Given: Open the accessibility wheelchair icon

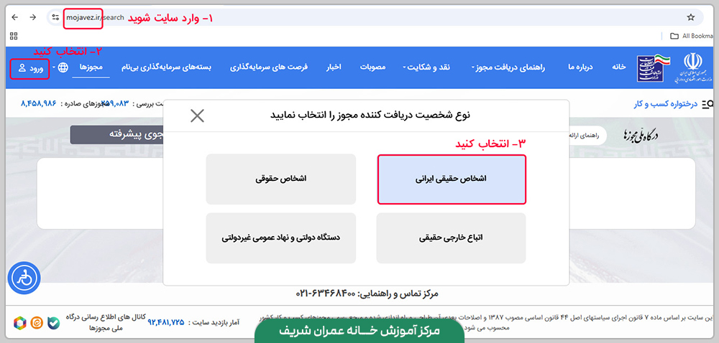Looking at the screenshot, I should pos(24,278).
